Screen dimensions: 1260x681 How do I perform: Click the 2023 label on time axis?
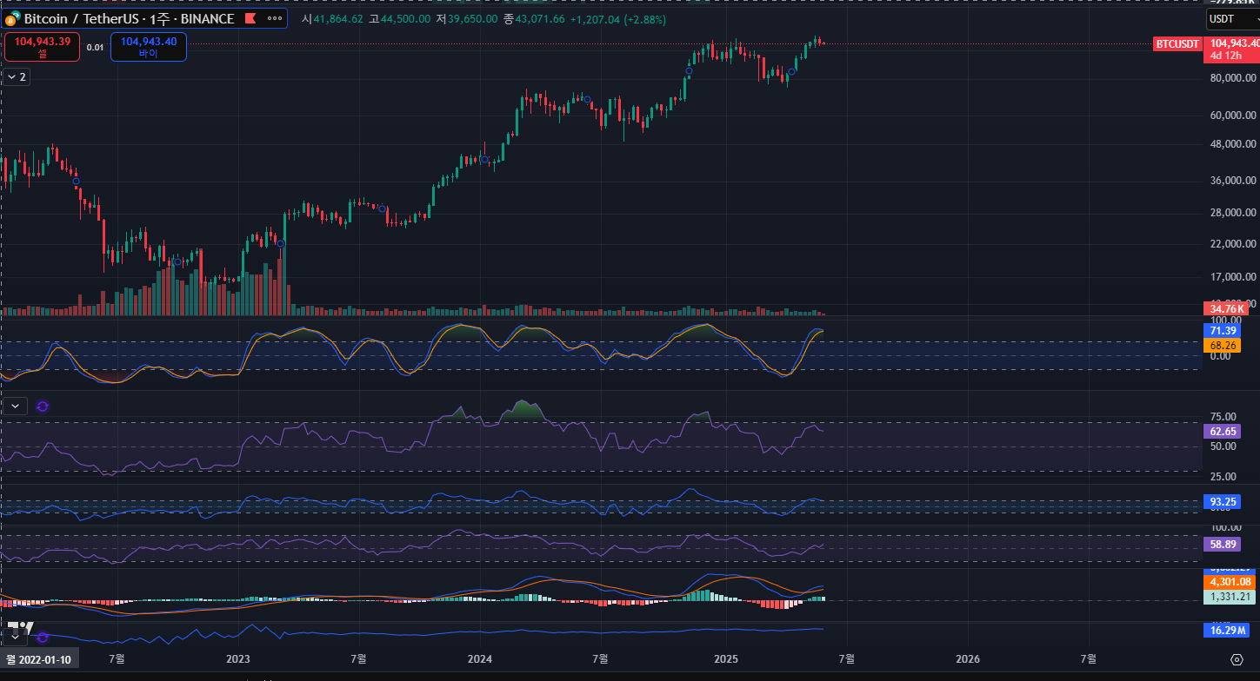(238, 659)
